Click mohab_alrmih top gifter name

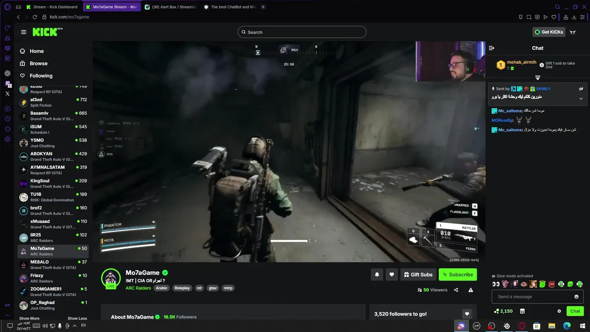tap(522, 62)
